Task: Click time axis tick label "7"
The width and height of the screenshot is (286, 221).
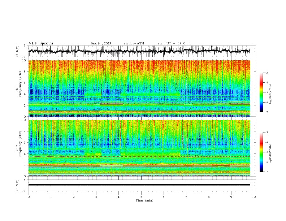Action: tap(186, 197)
